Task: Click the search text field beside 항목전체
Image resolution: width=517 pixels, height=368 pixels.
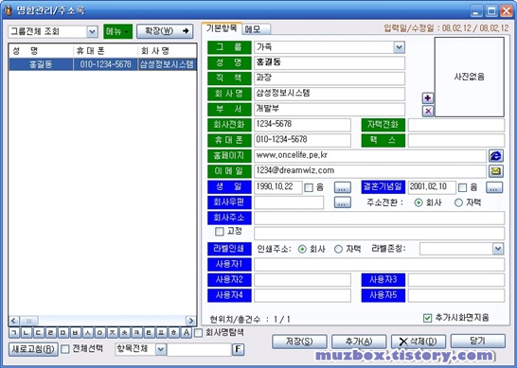Action: (x=199, y=349)
